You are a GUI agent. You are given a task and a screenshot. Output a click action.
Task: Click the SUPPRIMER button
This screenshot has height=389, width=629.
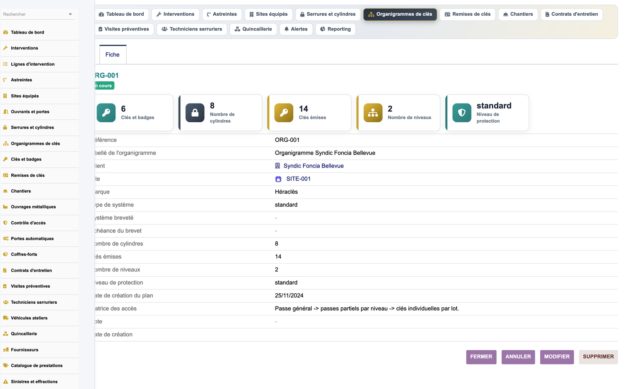pyautogui.click(x=598, y=357)
